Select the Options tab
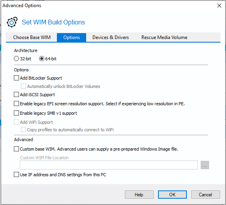This screenshot has height=205, width=226. coord(72,37)
